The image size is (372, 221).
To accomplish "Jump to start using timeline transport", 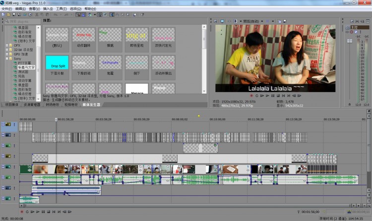I will 54,212.
